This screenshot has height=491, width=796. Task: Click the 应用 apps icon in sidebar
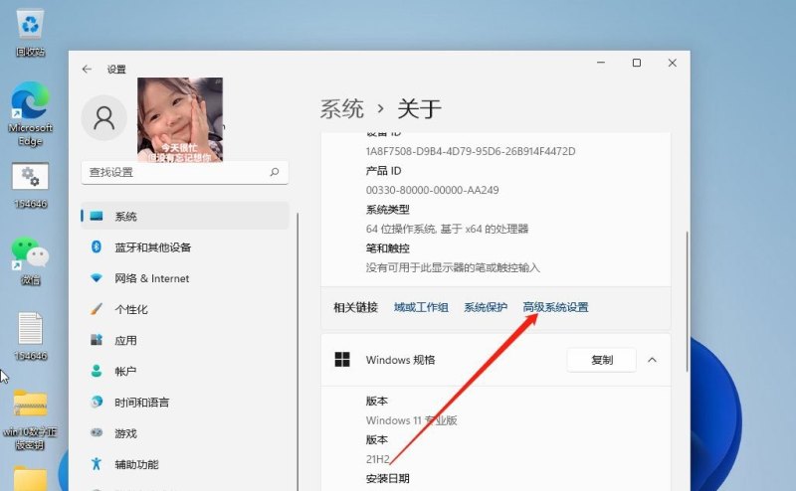97,340
